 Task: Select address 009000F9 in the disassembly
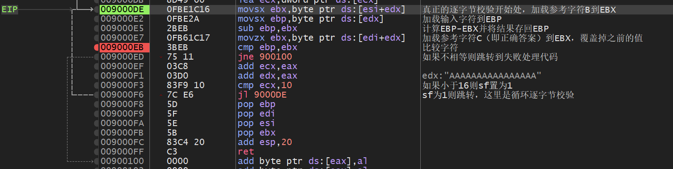coord(122,113)
